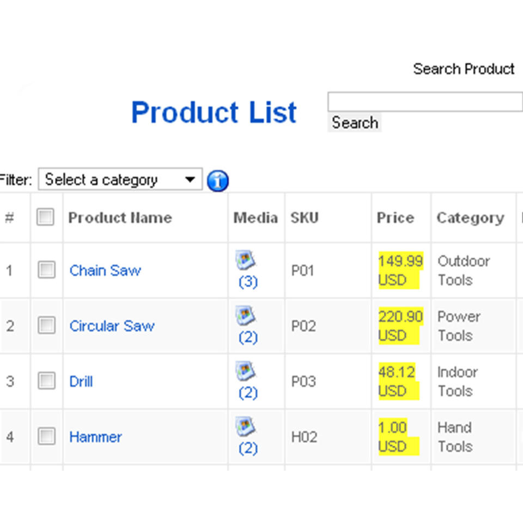The width and height of the screenshot is (523, 523).
Task: Check the Chain Saw row checkbox
Action: click(46, 270)
